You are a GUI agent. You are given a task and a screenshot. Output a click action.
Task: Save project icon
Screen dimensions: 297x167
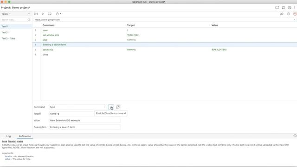tap(290, 7)
